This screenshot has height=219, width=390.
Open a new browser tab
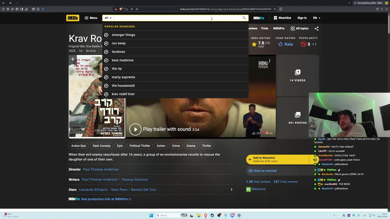349,3
